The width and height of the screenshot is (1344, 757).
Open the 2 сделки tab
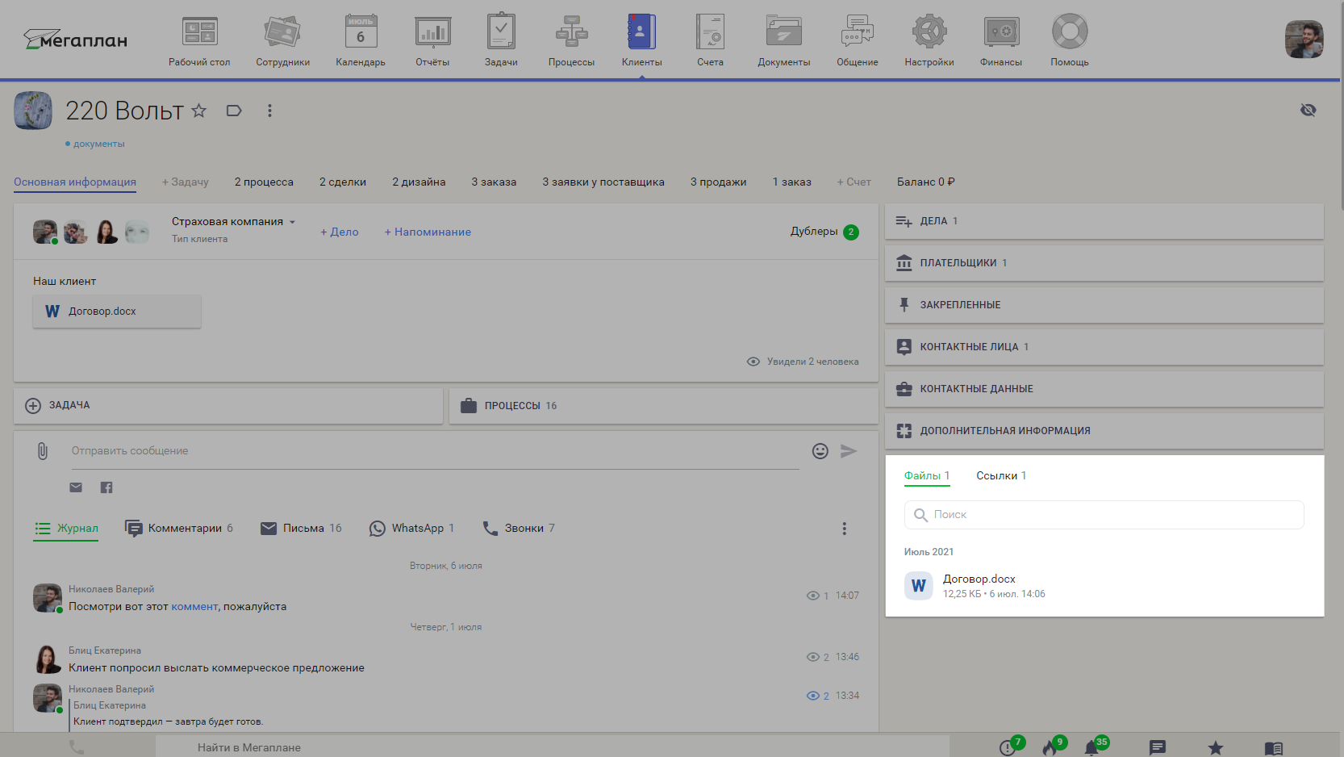click(x=343, y=182)
